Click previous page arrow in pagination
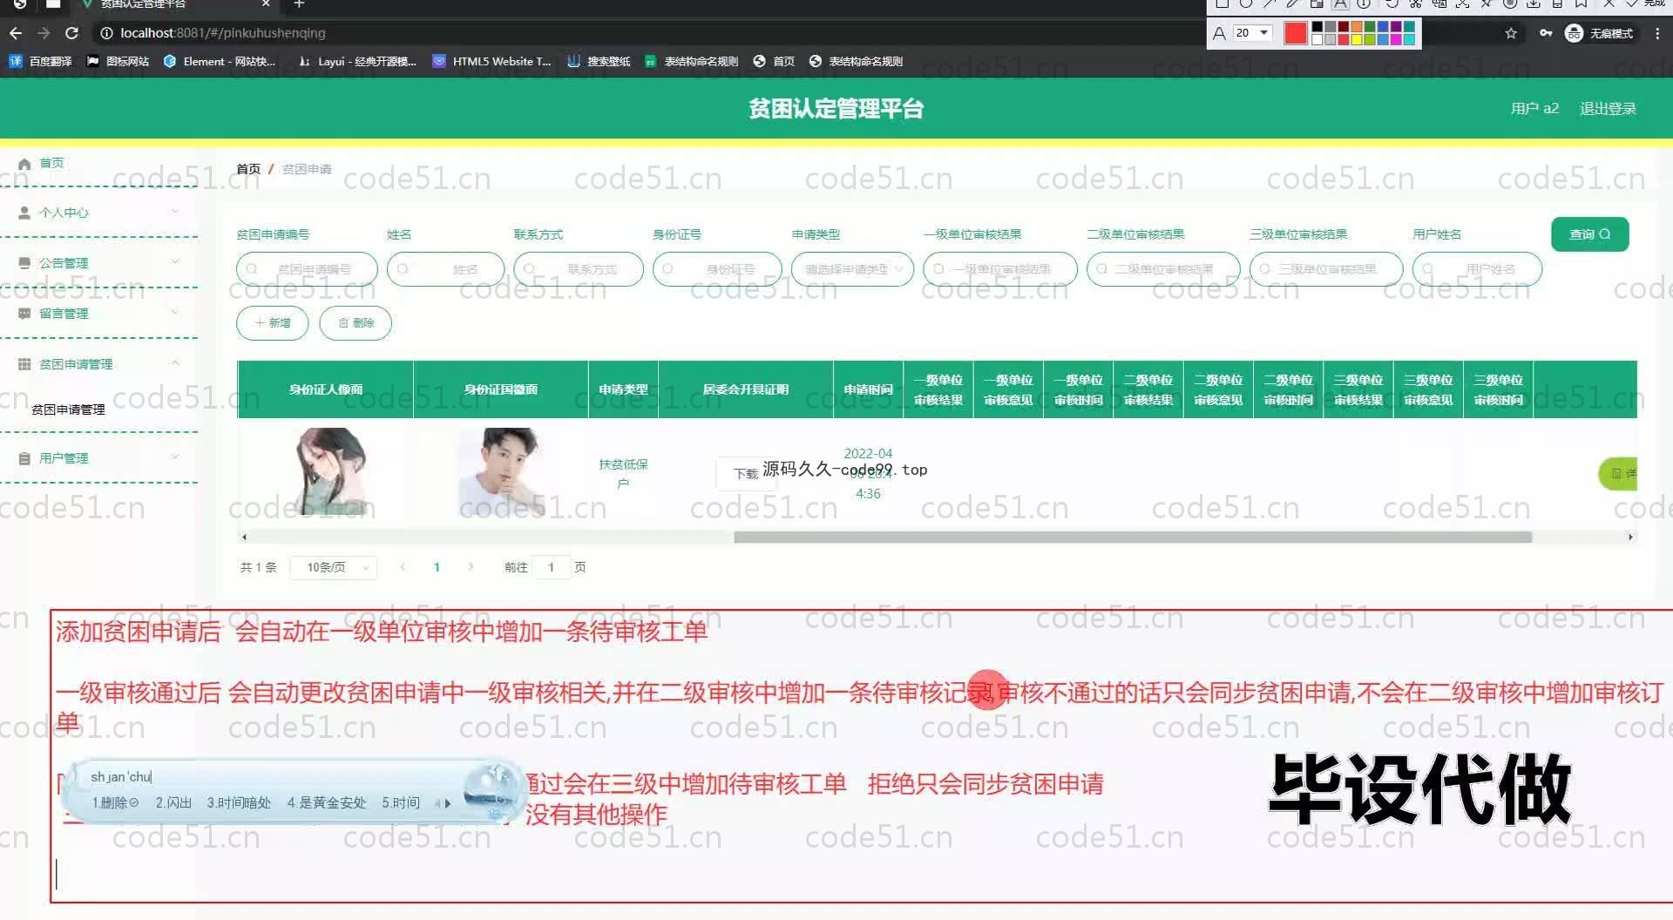Viewport: 1673px width, 920px height. point(403,567)
